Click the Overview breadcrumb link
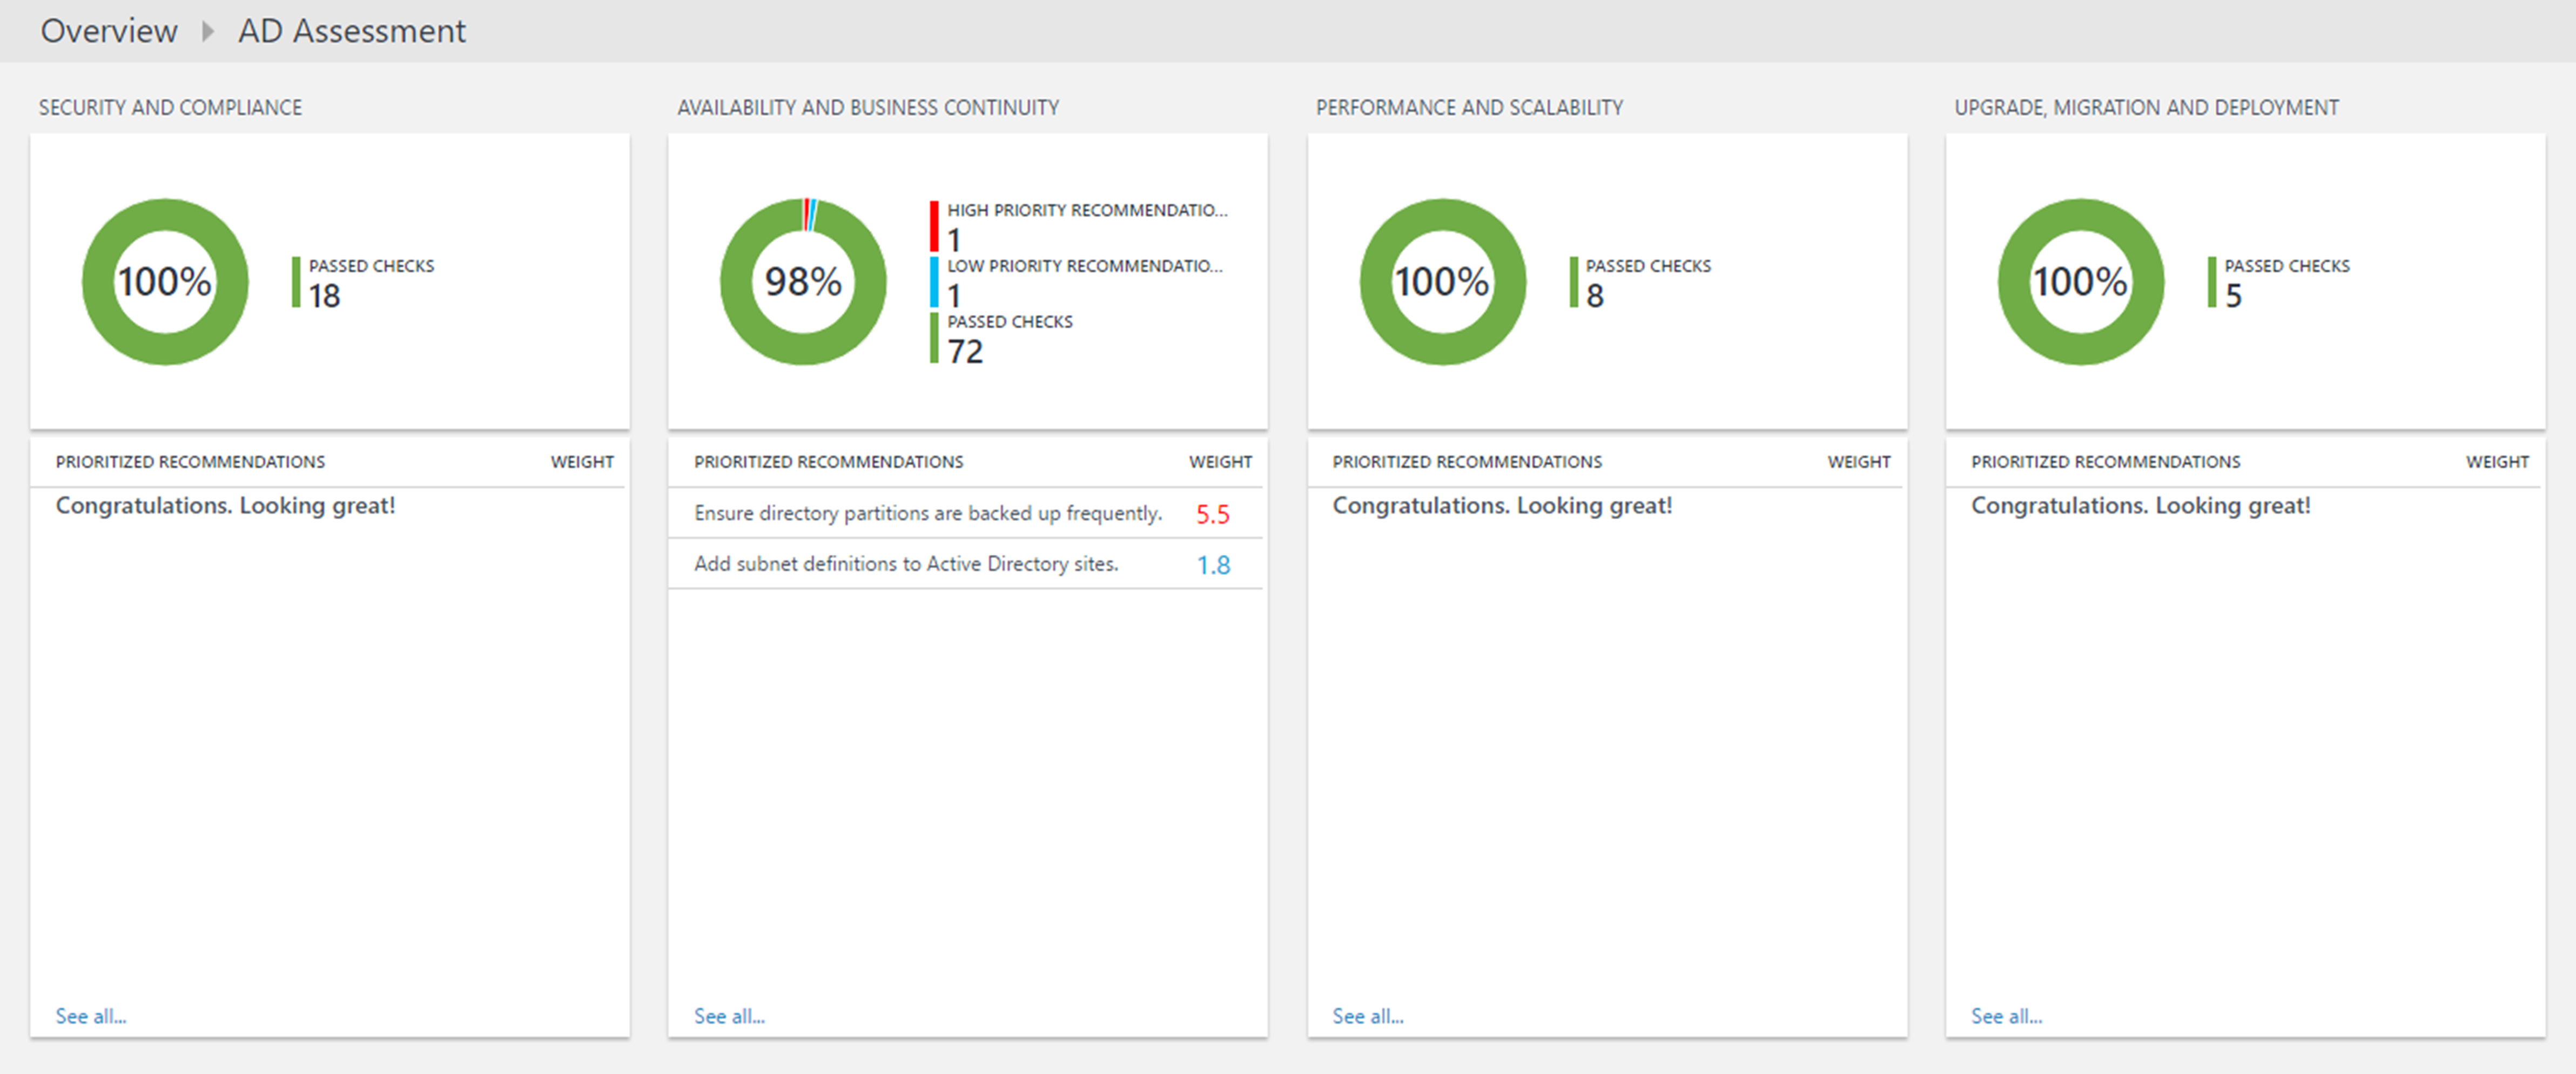This screenshot has height=1074, width=2576. 108,31
